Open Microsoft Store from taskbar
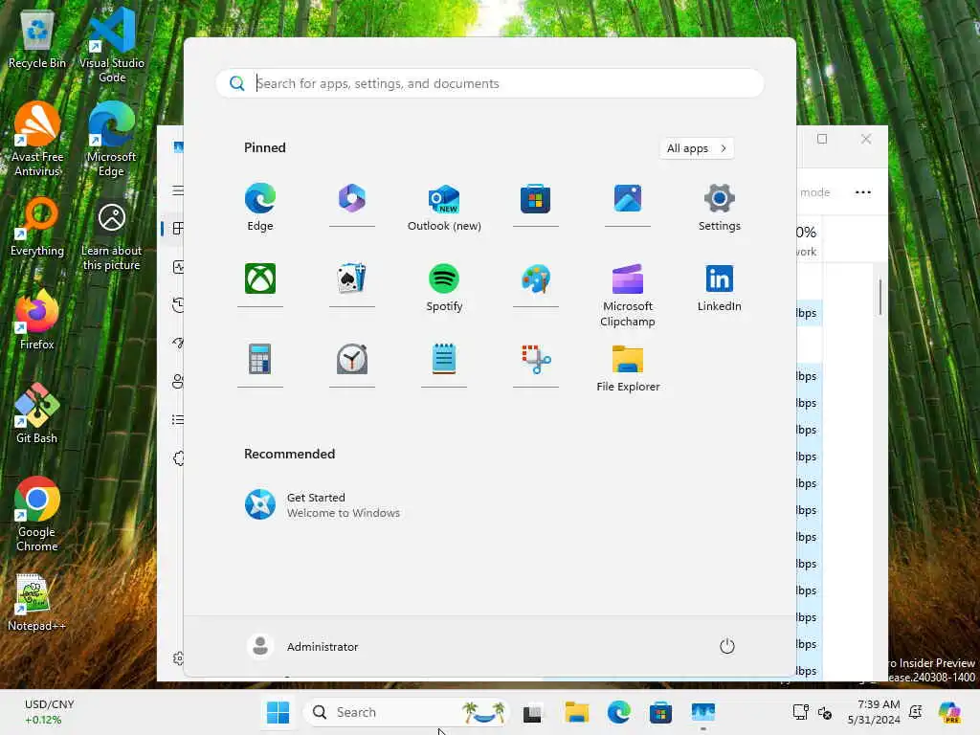This screenshot has height=735, width=980. click(x=660, y=712)
